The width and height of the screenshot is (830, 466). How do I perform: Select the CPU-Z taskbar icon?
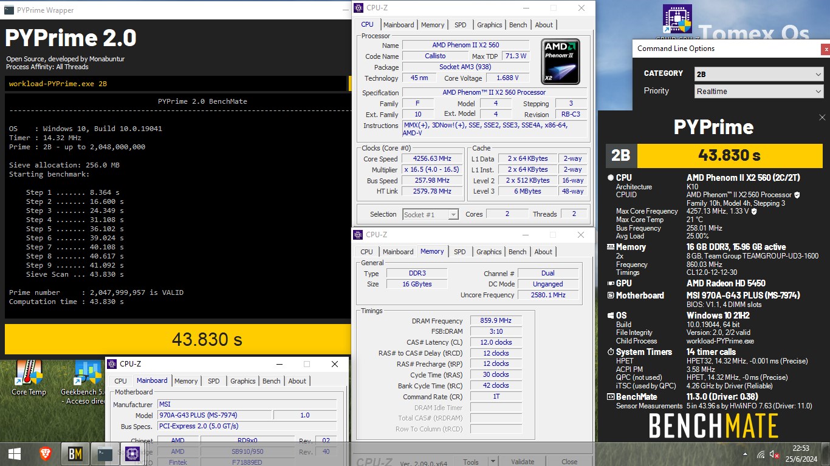(x=133, y=454)
